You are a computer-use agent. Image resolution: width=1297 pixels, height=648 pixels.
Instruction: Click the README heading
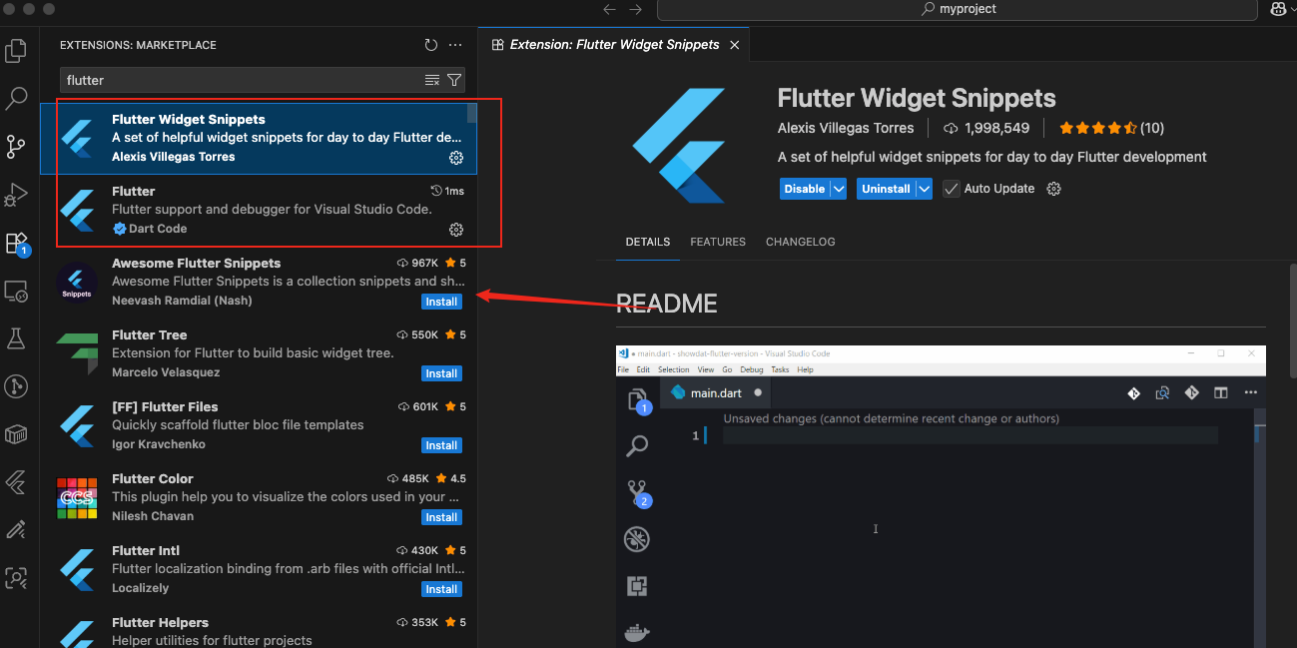667,304
